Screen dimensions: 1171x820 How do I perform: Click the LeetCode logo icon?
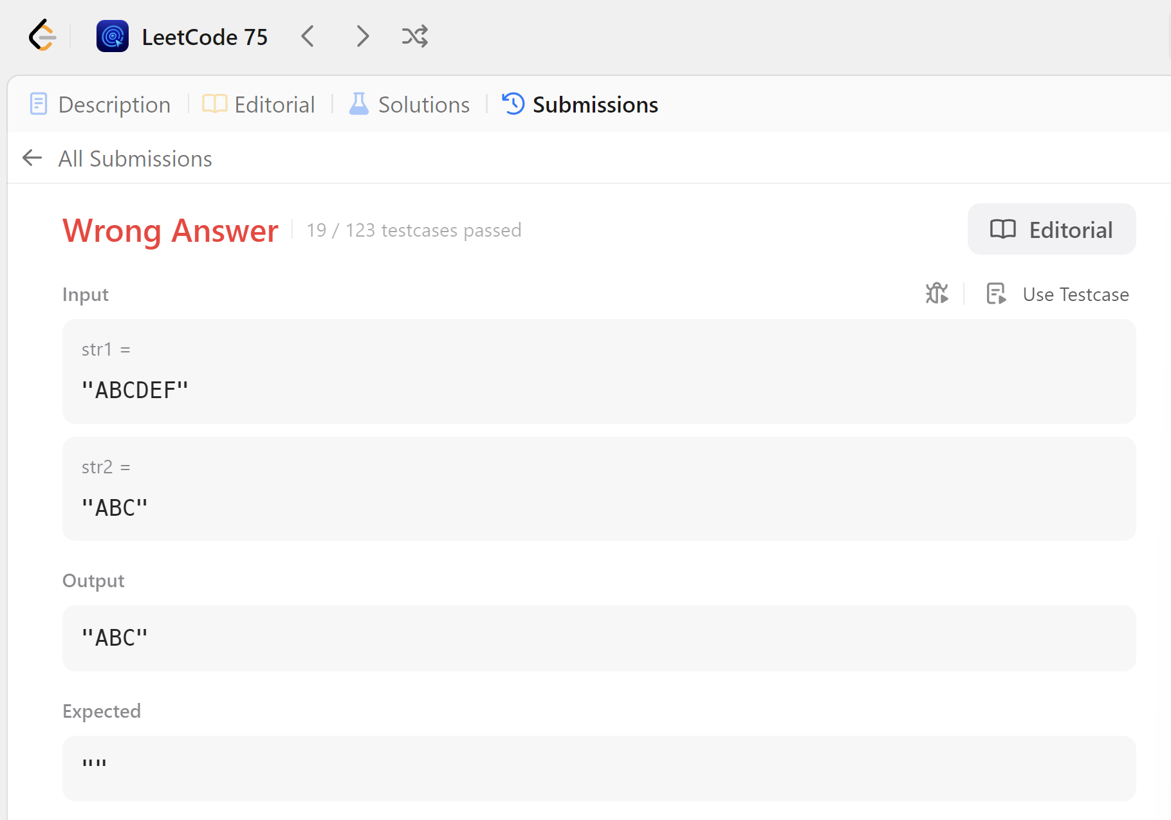(x=42, y=35)
